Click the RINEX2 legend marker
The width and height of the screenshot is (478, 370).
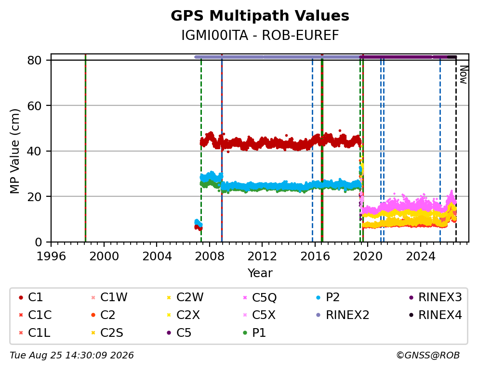click(319, 315)
